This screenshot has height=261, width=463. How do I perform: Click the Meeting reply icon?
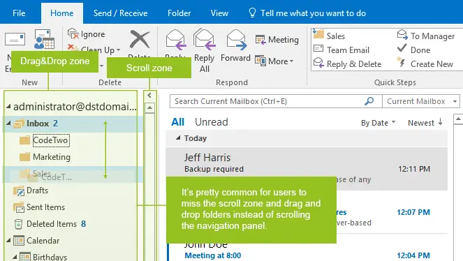tap(260, 40)
